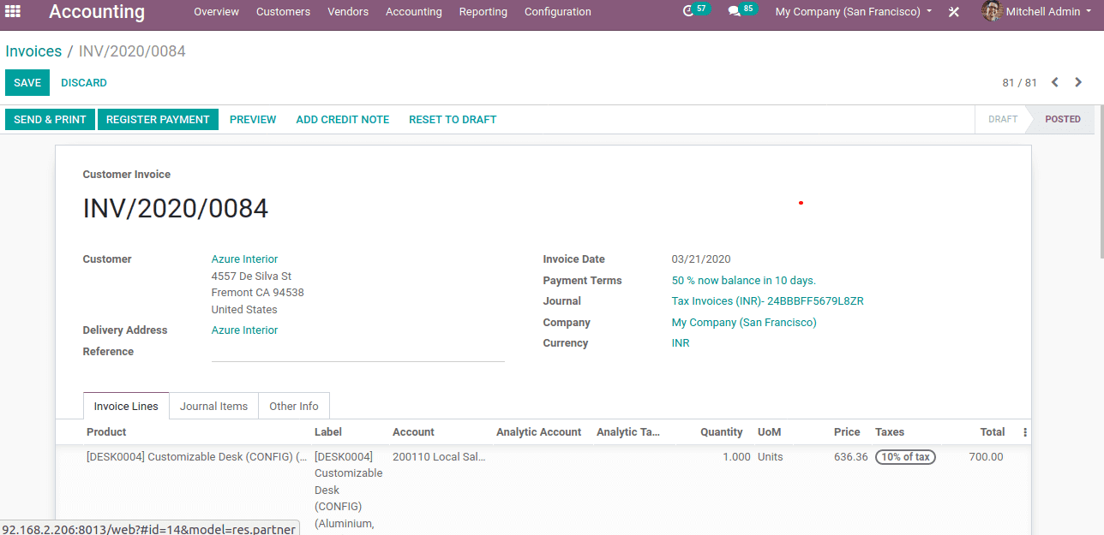Open the INR currency link

point(681,343)
